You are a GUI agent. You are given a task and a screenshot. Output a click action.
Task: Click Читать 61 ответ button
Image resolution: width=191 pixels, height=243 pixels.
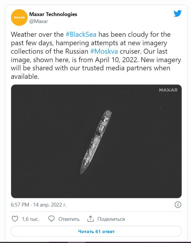(96, 231)
